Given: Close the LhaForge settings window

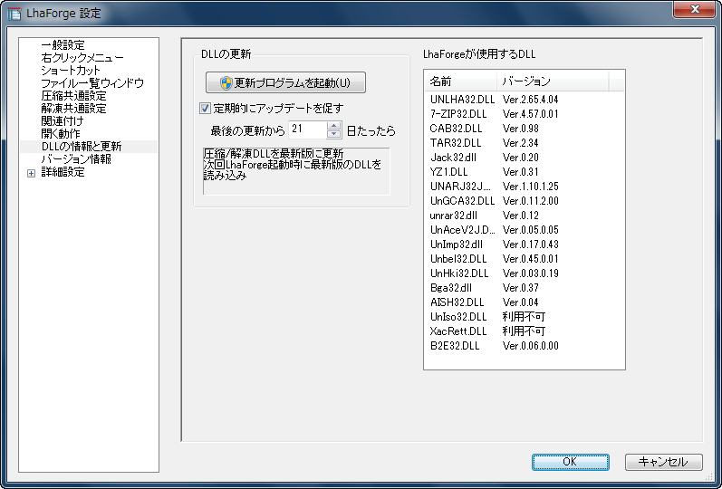Looking at the screenshot, I should (x=695, y=9).
